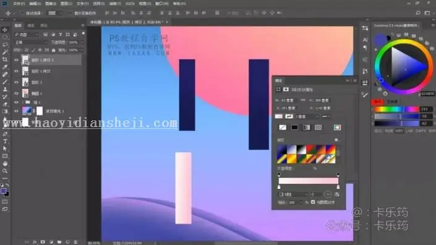Select the Eyedropper tool
Screen dimensions: 436x245
click(5, 67)
